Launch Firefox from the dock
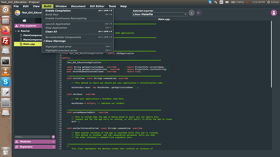 pos(6,30)
